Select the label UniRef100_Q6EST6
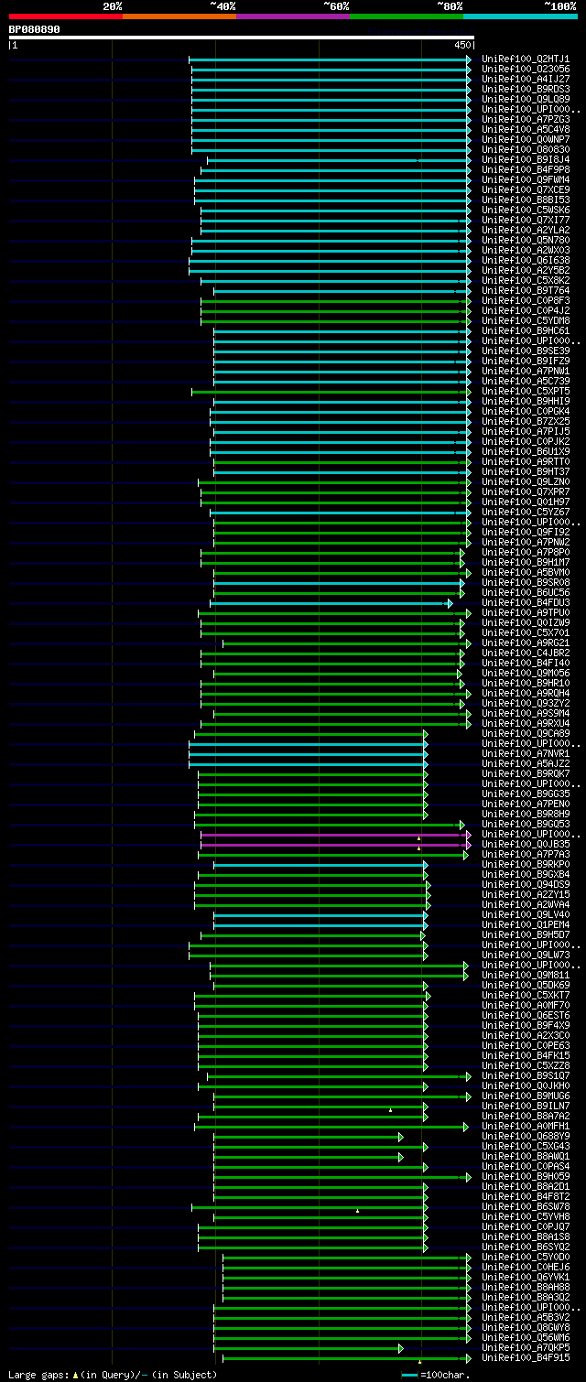 pos(526,1016)
